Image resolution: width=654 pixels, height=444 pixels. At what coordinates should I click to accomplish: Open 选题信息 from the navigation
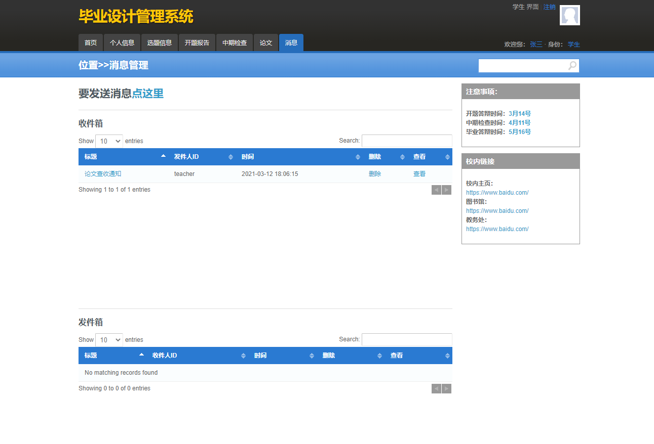tap(159, 42)
